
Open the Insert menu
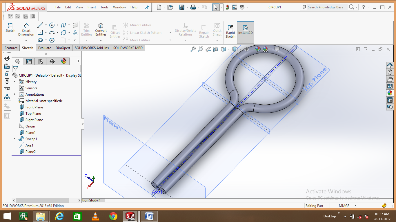(92, 7)
